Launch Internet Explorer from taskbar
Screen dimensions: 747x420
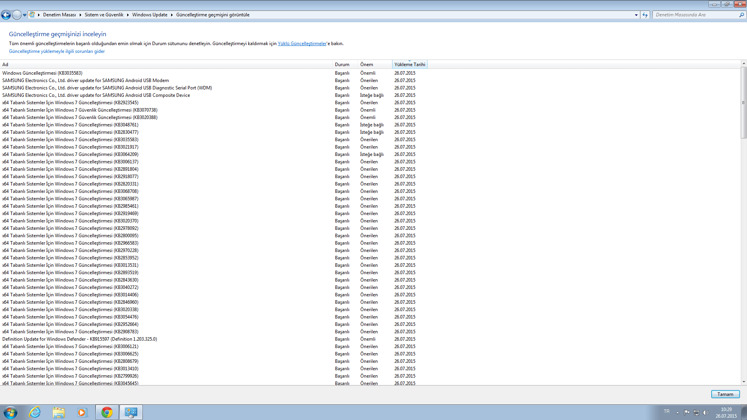point(35,412)
